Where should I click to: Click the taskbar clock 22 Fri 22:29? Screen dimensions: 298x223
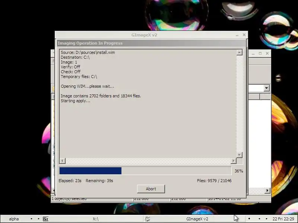pos(283,219)
